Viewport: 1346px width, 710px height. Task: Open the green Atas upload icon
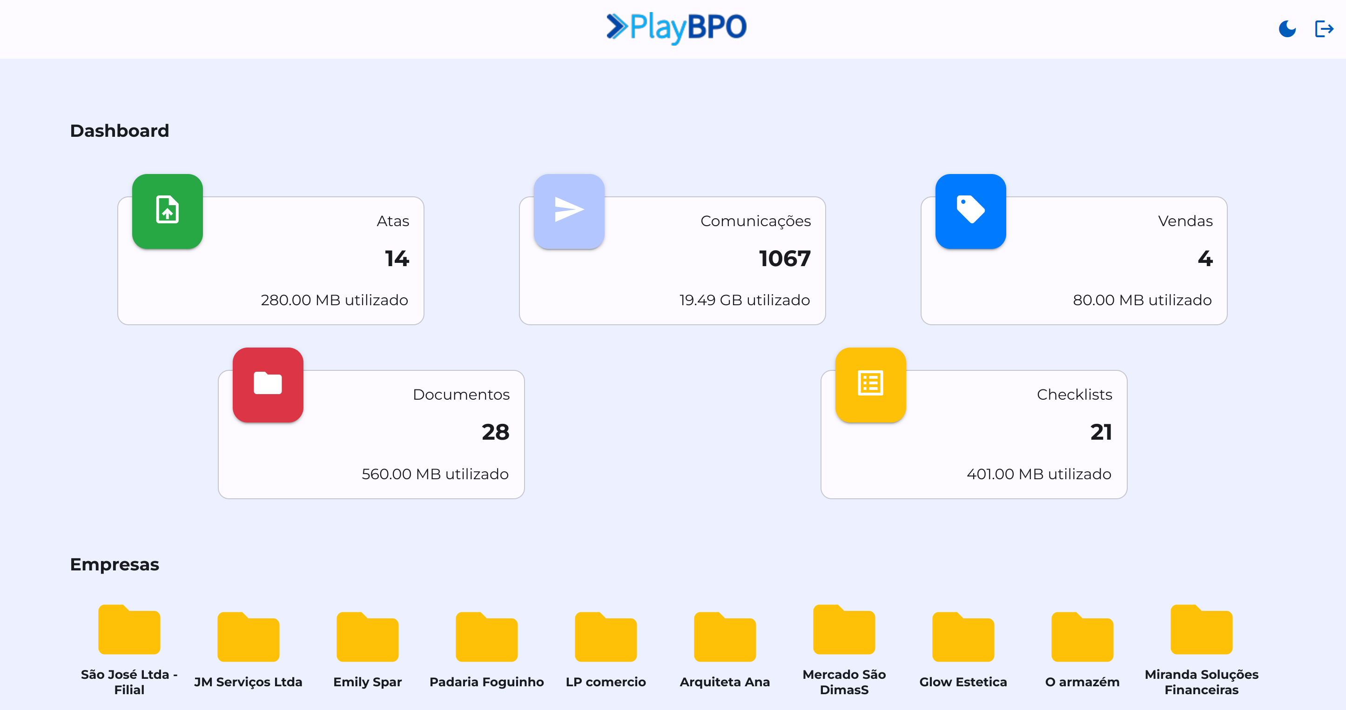(x=167, y=211)
